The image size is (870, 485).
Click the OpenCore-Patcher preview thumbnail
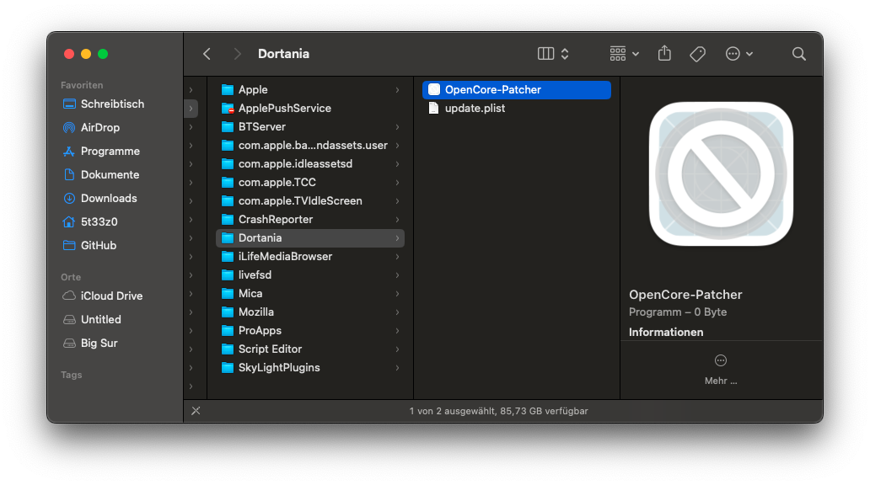[721, 174]
